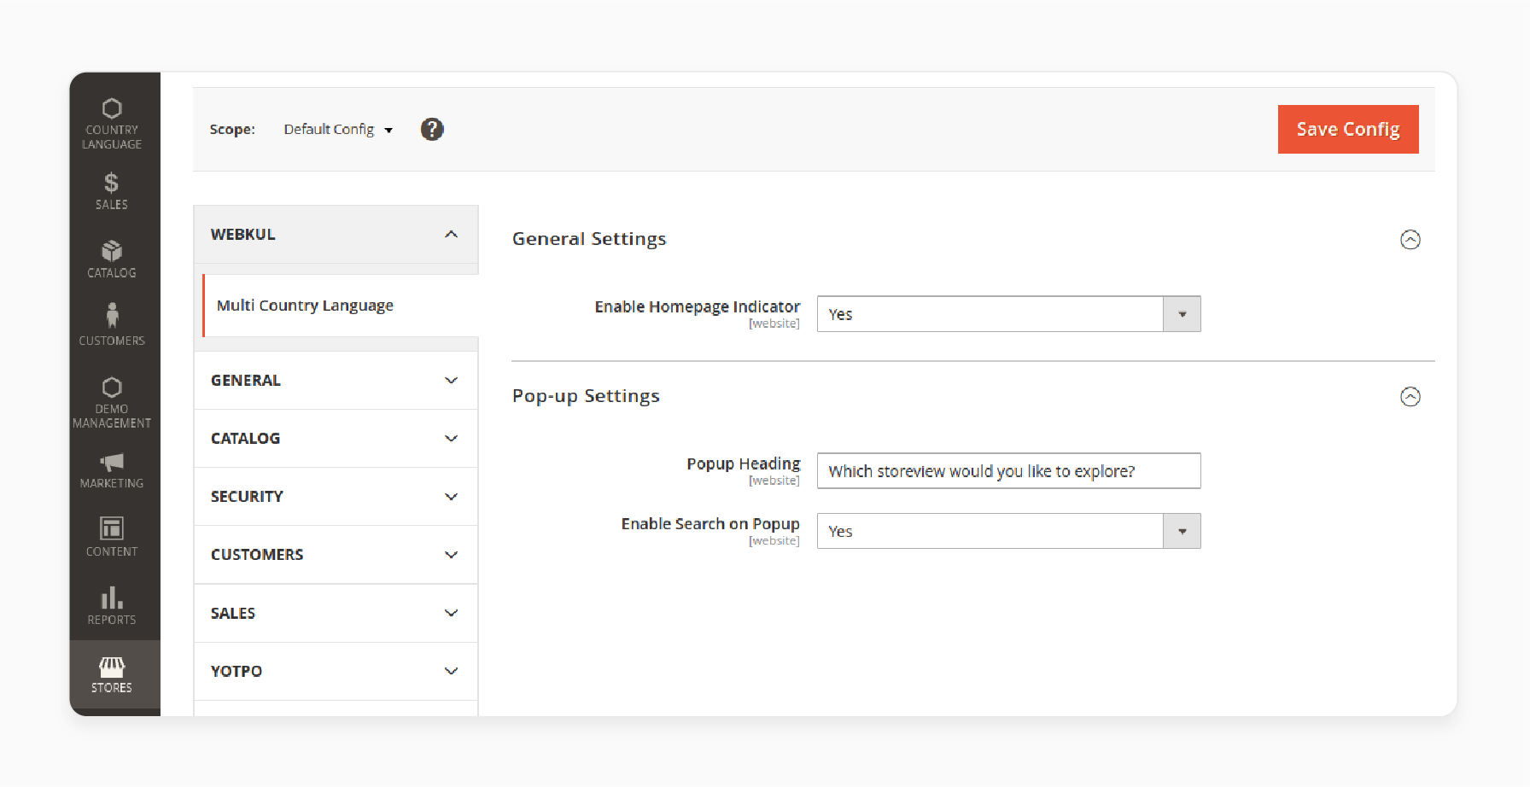Click the General Settings section heading
The image size is (1530, 787).
point(589,239)
